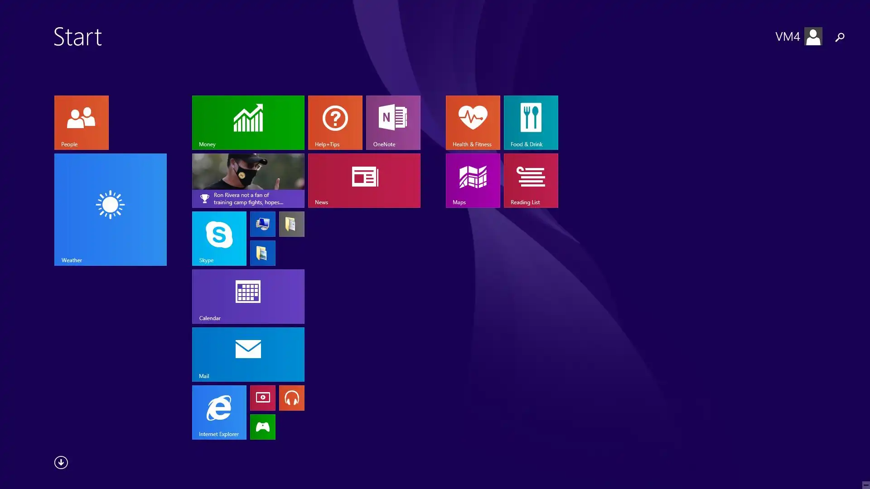Open the Help+Tips tile

pos(335,122)
